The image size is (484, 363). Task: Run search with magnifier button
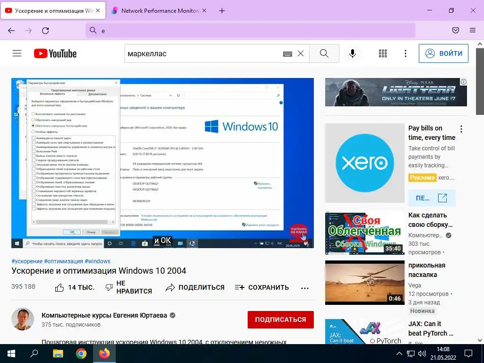(x=324, y=53)
